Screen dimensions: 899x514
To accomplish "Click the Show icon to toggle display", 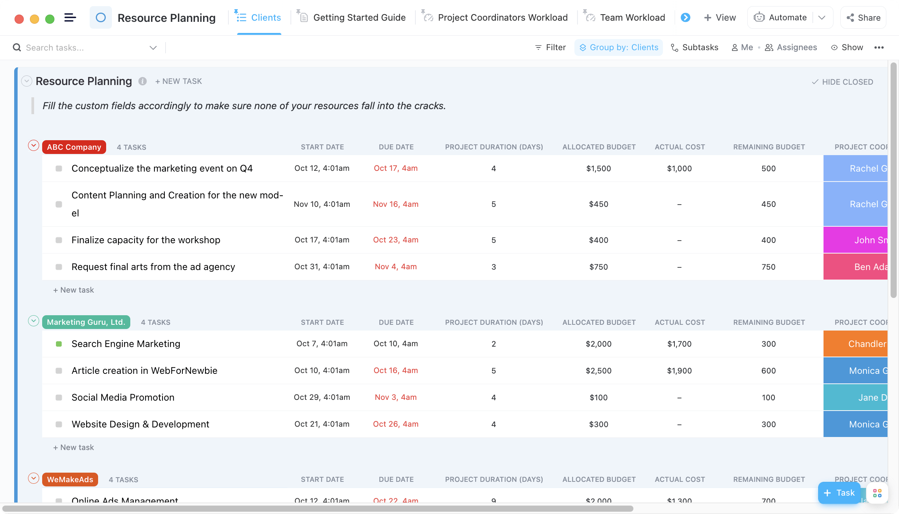I will point(834,47).
